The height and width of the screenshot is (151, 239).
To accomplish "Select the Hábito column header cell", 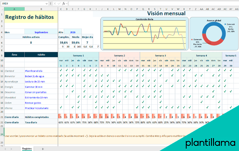I will coord(41,55).
